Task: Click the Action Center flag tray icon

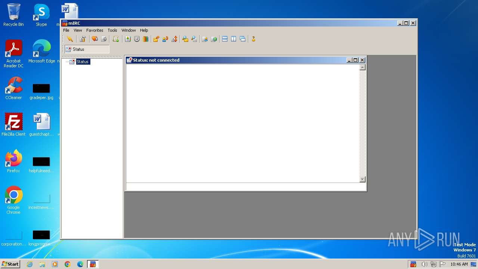Action: coord(443,264)
